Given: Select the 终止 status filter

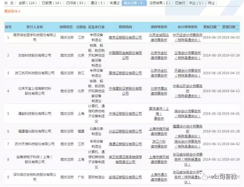Looking at the screenshot, I should tap(211, 3).
